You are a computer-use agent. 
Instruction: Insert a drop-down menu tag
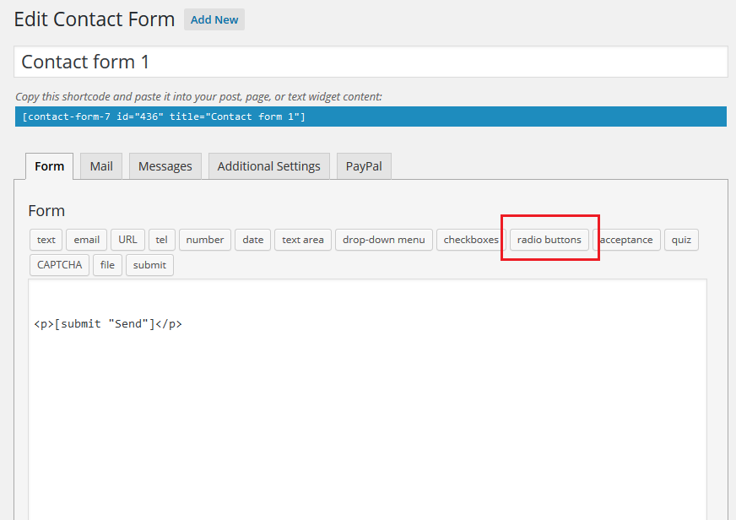(384, 240)
